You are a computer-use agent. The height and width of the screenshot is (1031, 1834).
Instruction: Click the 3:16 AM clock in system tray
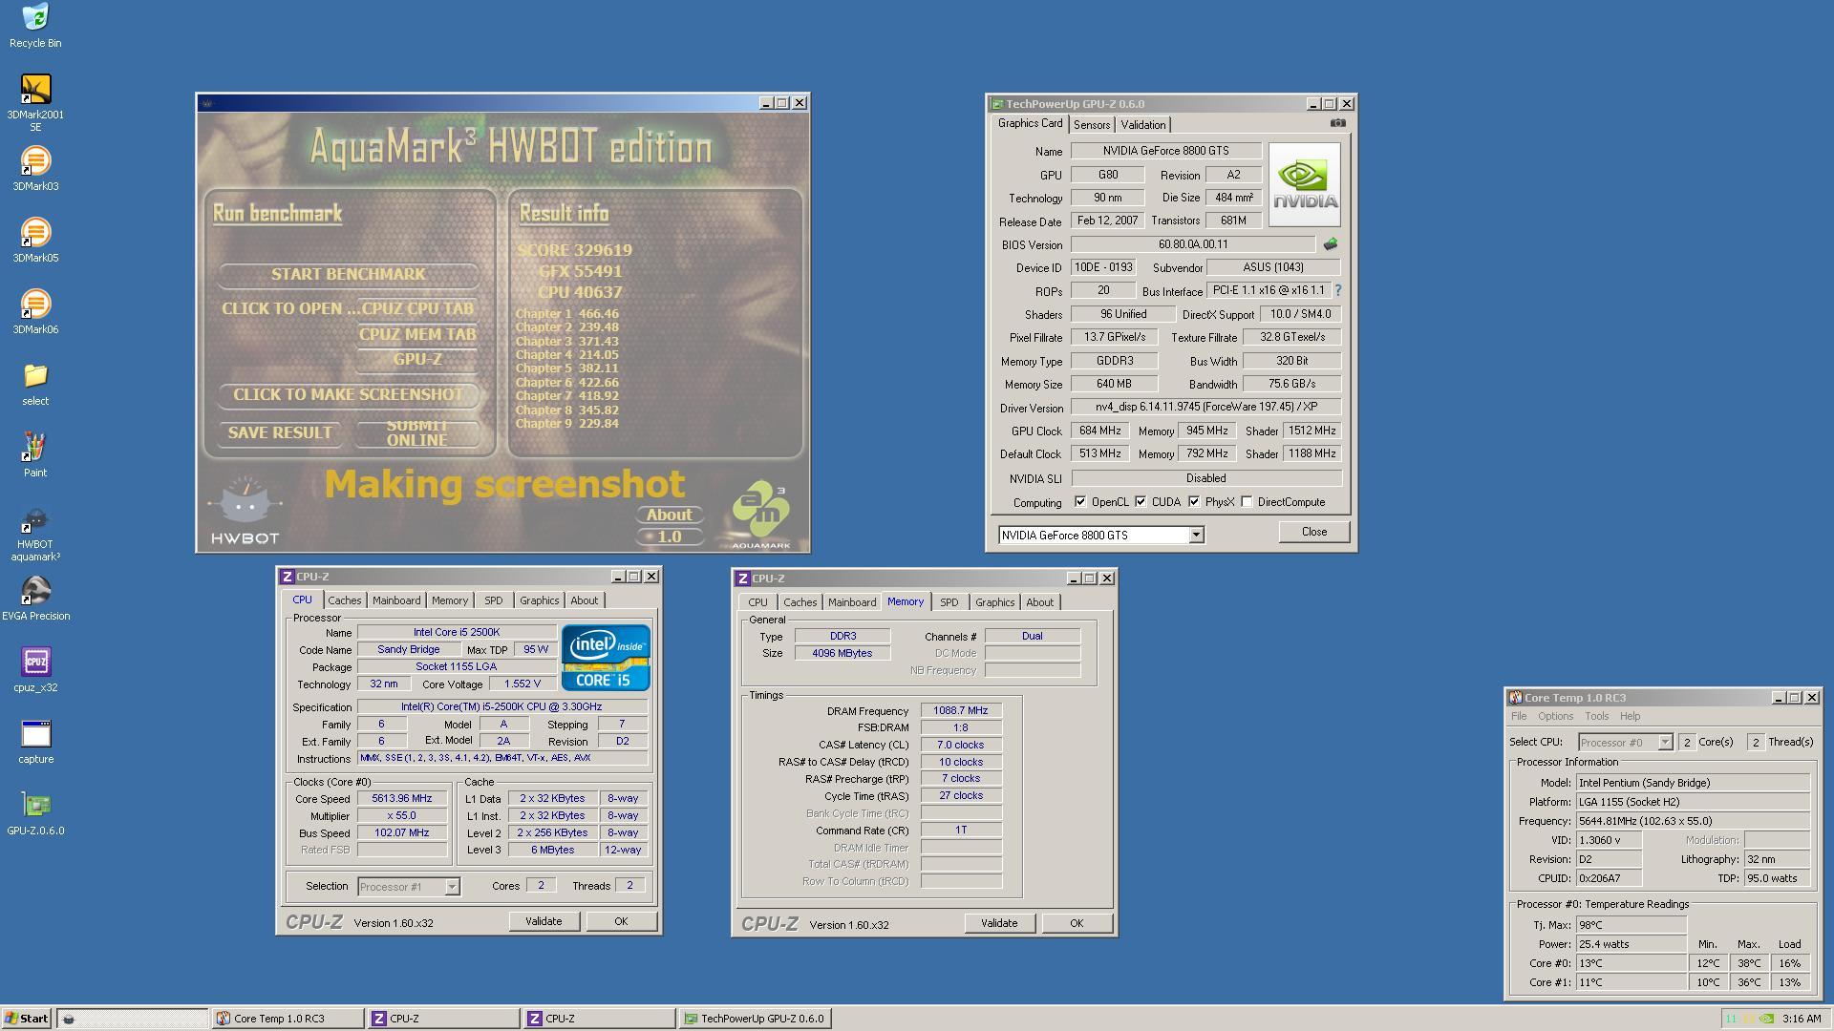pos(1802,1019)
